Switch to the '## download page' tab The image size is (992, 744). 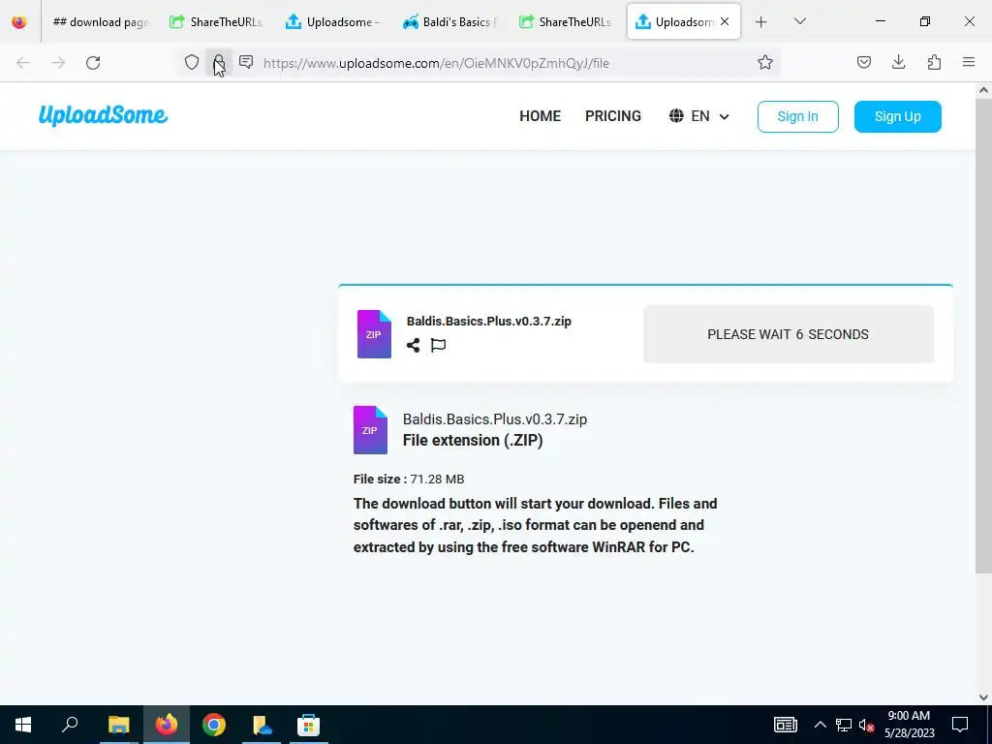100,21
